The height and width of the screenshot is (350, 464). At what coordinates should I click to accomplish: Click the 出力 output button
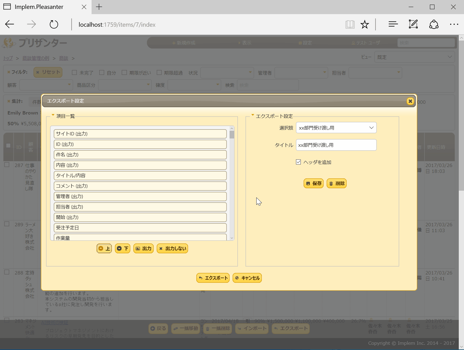[x=144, y=248]
